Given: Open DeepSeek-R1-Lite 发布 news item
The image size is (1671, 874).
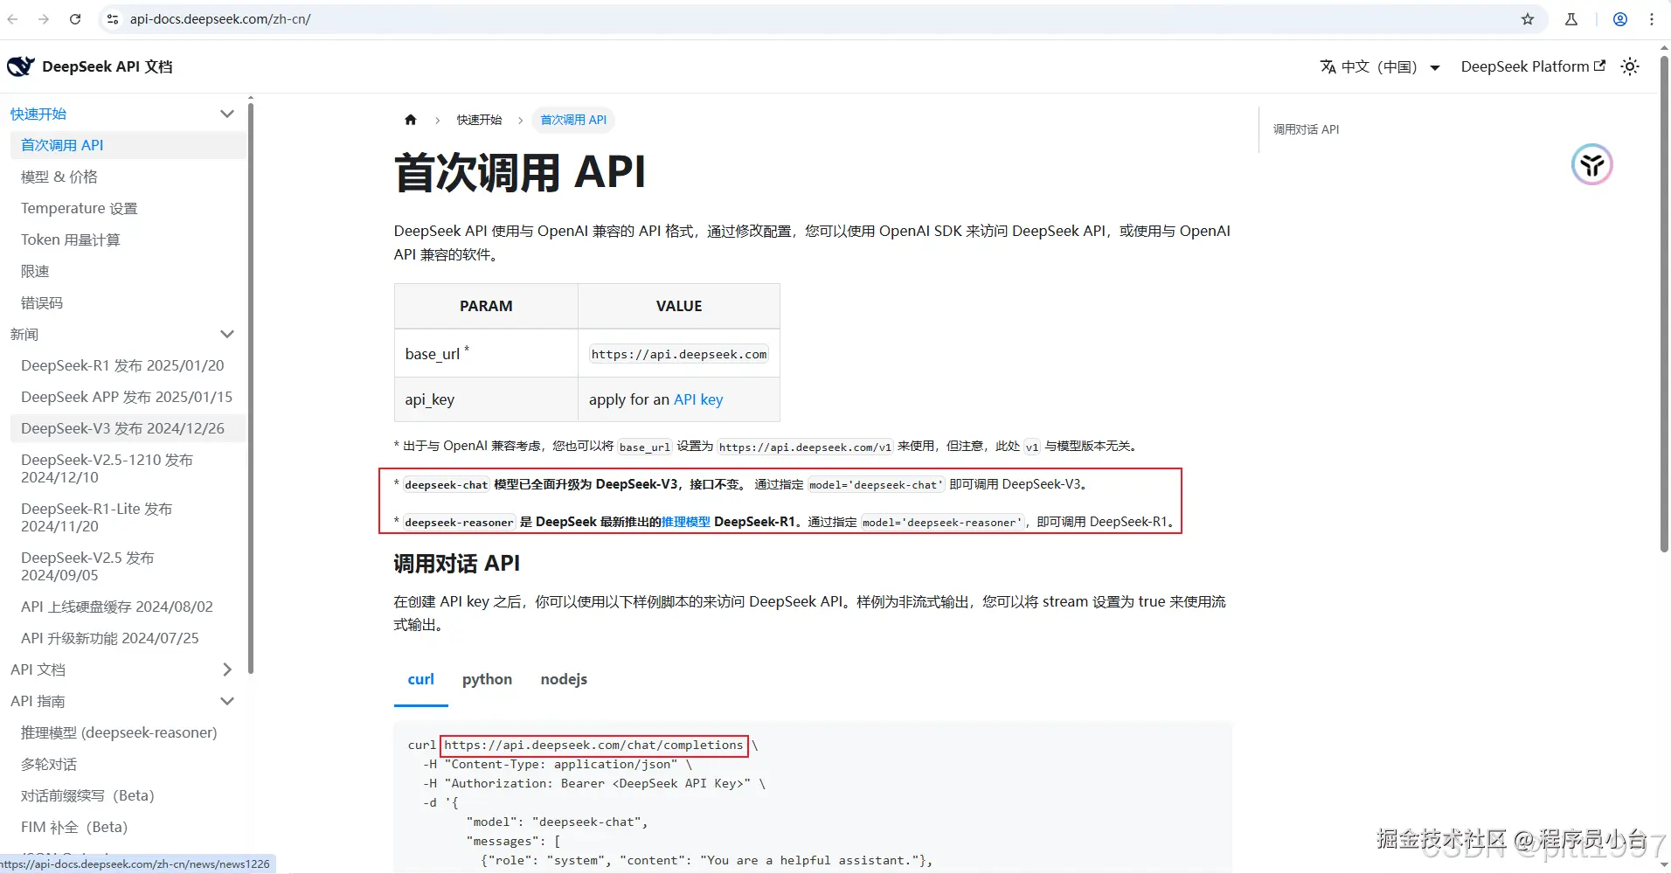Looking at the screenshot, I should coord(128,517).
